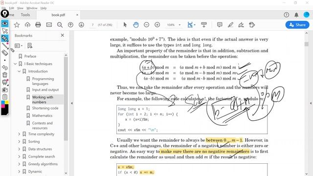The image size is (313, 176).
Task: Choose the selection arrow tool
Action: point(125,25)
